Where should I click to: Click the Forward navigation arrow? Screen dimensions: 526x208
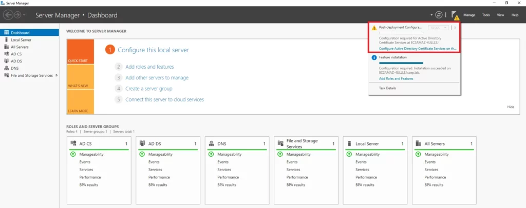[17, 15]
